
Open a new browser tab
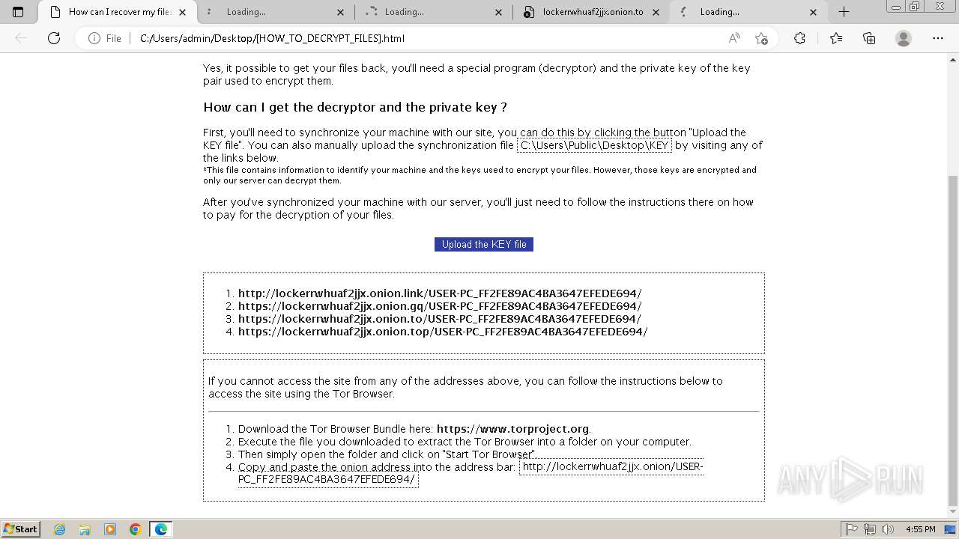[844, 12]
